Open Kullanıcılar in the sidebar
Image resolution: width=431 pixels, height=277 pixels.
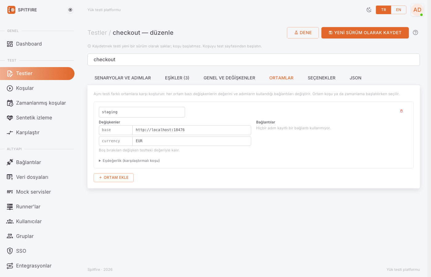37,221
